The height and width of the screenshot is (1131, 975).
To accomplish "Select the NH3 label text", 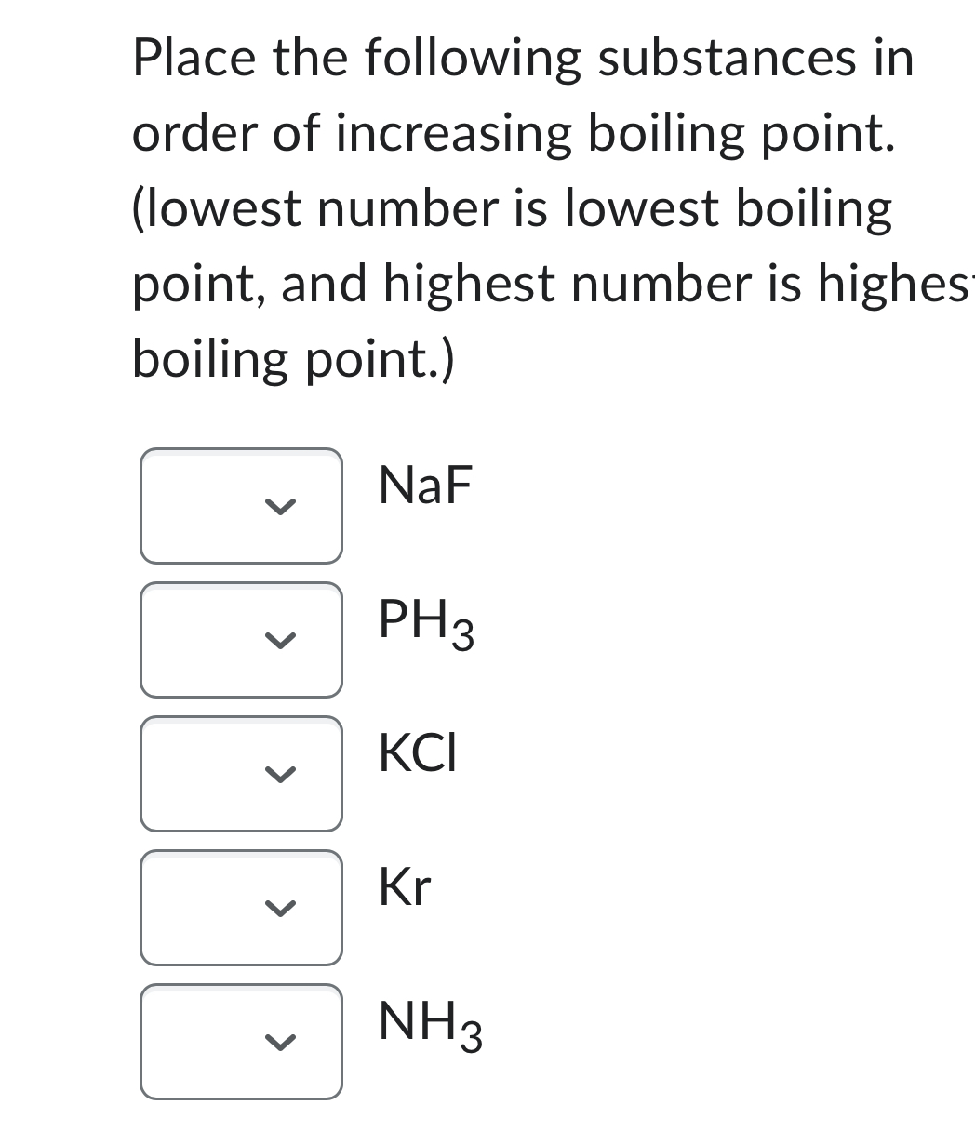I will tap(428, 1023).
